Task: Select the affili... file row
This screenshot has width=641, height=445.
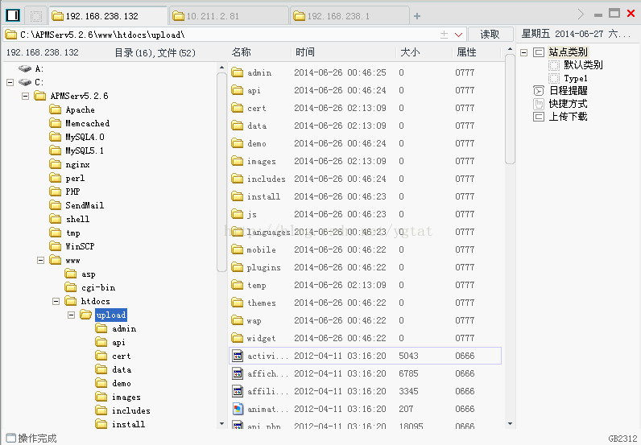Action: pos(365,391)
